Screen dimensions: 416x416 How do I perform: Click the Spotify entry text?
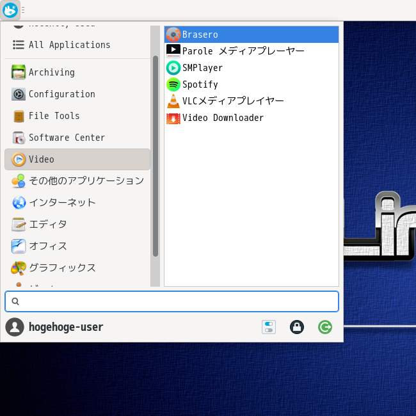click(200, 84)
